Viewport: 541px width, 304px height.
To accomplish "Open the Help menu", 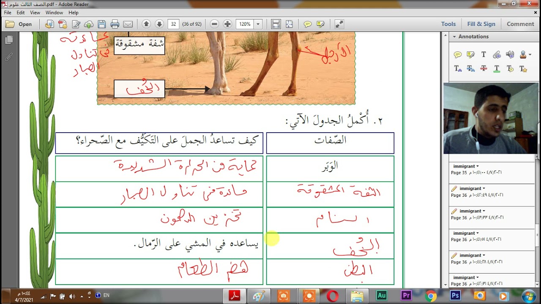I will [x=73, y=13].
